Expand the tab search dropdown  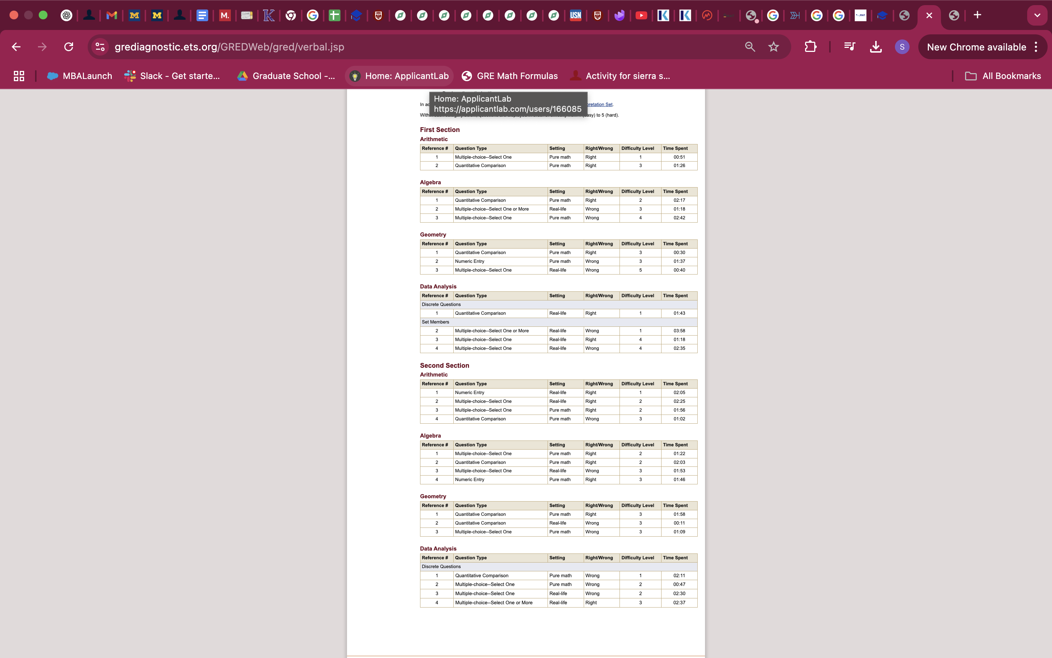tap(1037, 15)
